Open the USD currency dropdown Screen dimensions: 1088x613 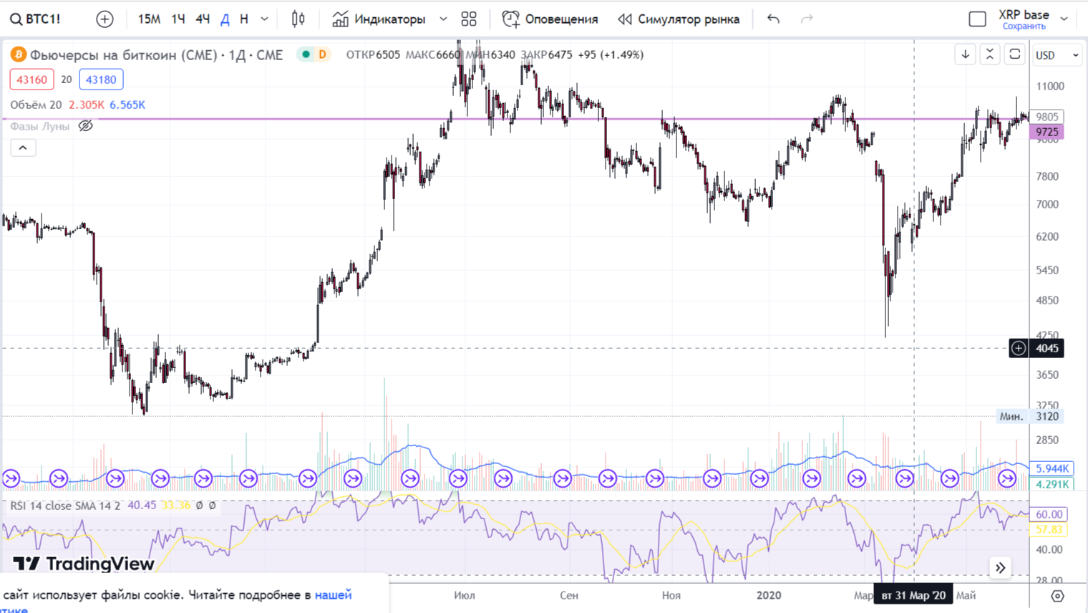pos(1057,55)
